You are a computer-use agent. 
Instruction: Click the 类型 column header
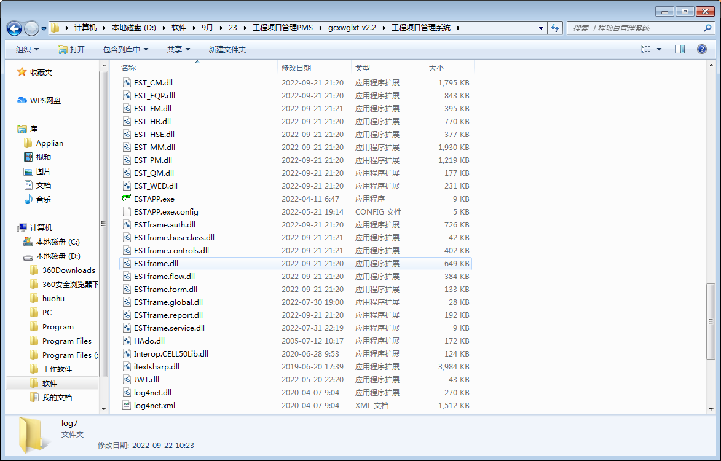pyautogui.click(x=388, y=68)
